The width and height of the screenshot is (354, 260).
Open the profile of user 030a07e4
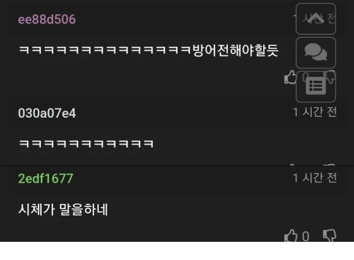tap(47, 113)
